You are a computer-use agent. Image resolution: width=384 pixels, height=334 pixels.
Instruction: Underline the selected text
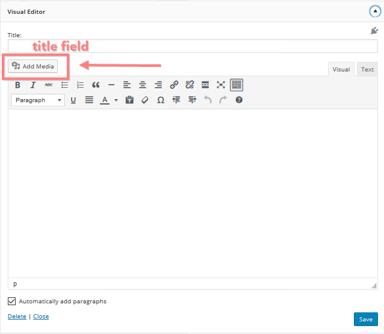click(73, 100)
